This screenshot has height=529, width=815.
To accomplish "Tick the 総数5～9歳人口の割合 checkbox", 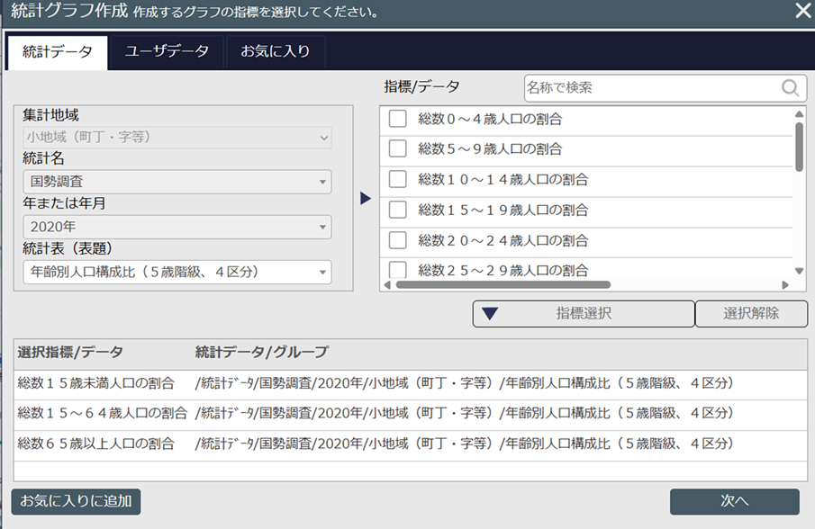I will [398, 149].
